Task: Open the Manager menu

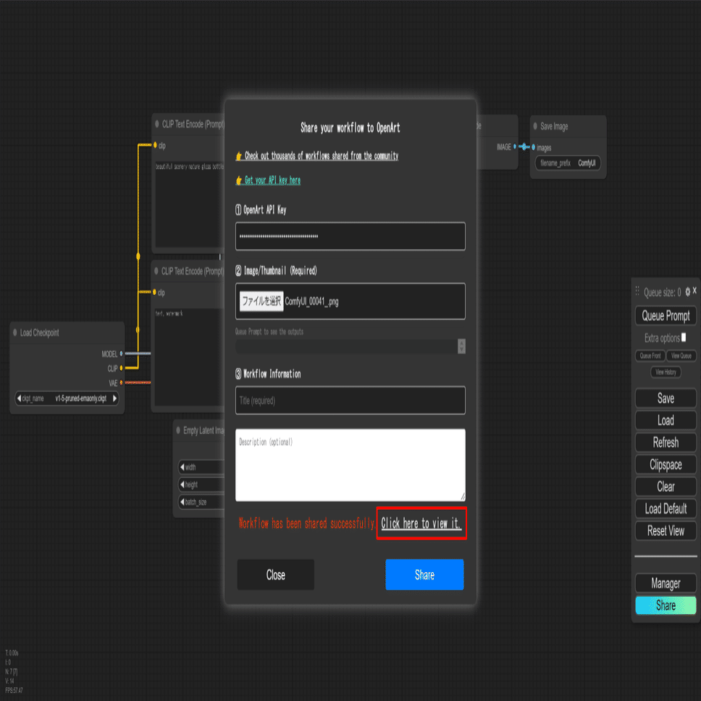Action: tap(666, 583)
